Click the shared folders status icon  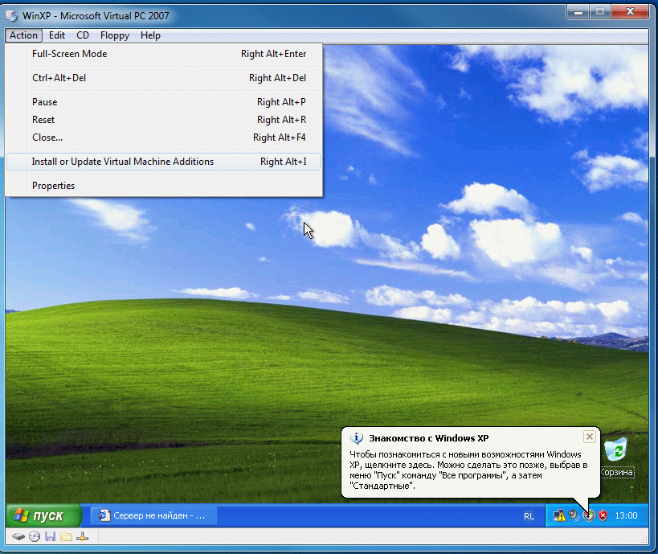(67, 536)
